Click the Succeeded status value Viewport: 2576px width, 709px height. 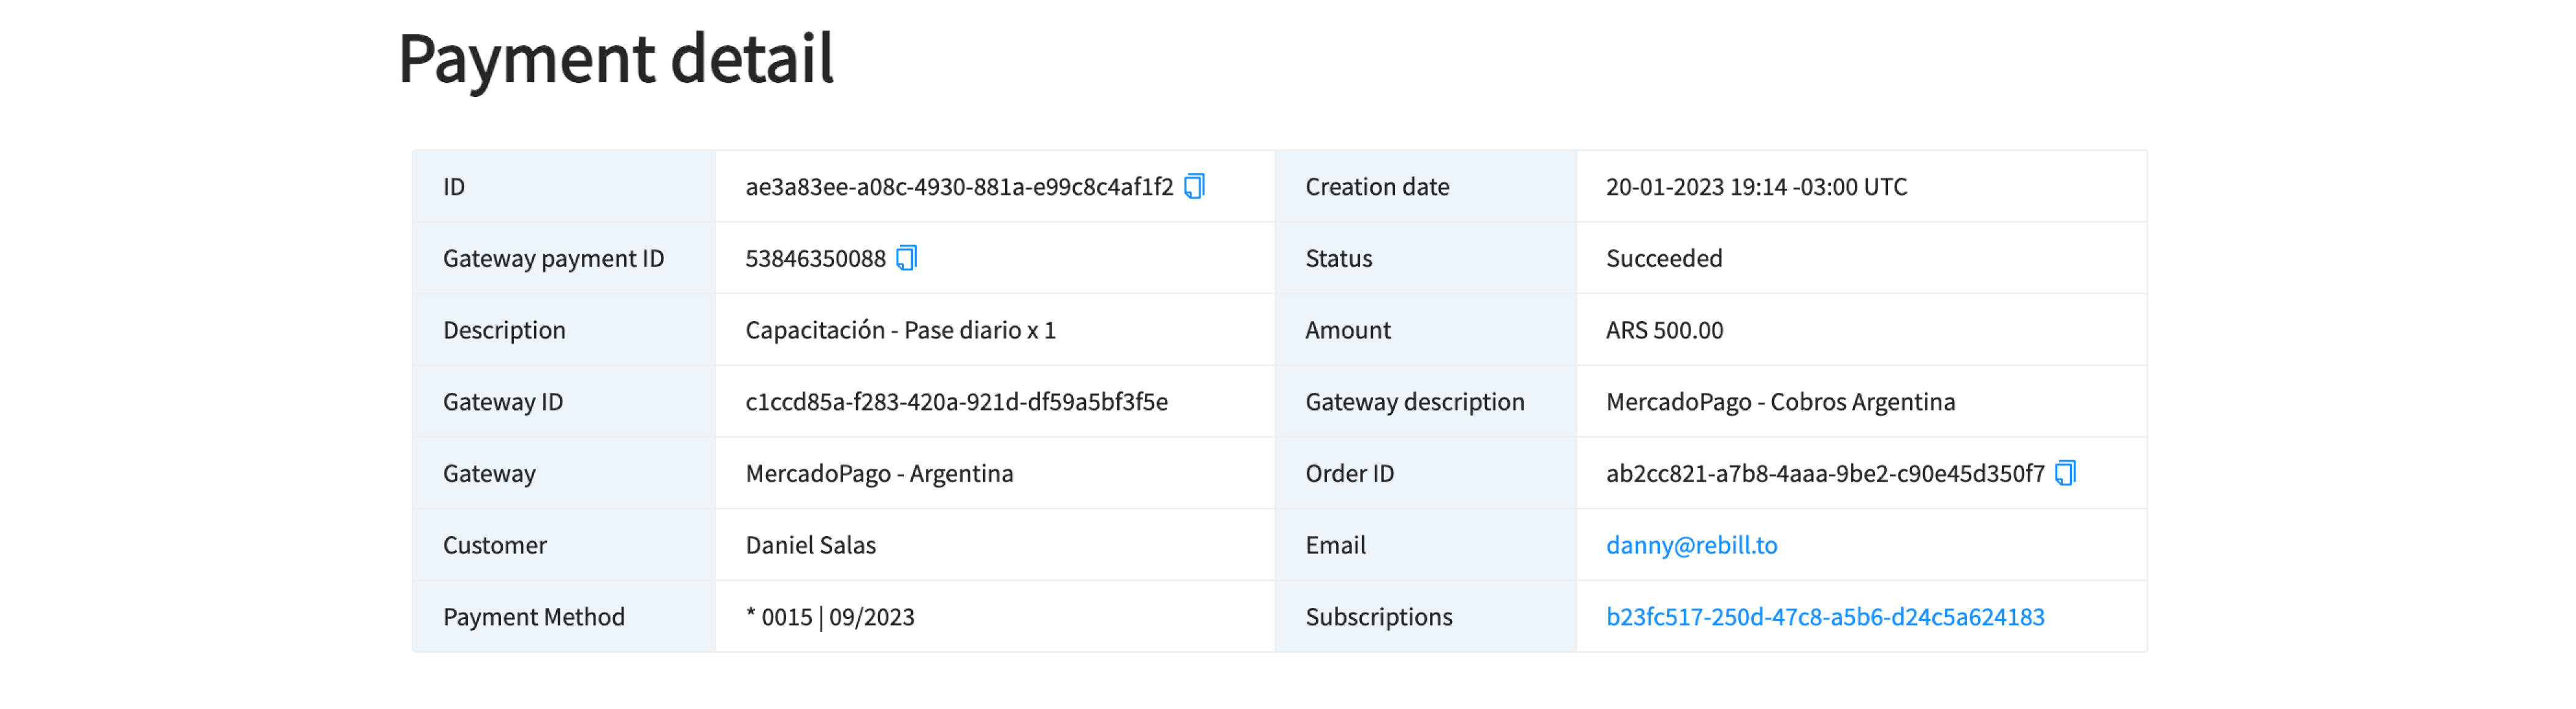pos(1663,259)
